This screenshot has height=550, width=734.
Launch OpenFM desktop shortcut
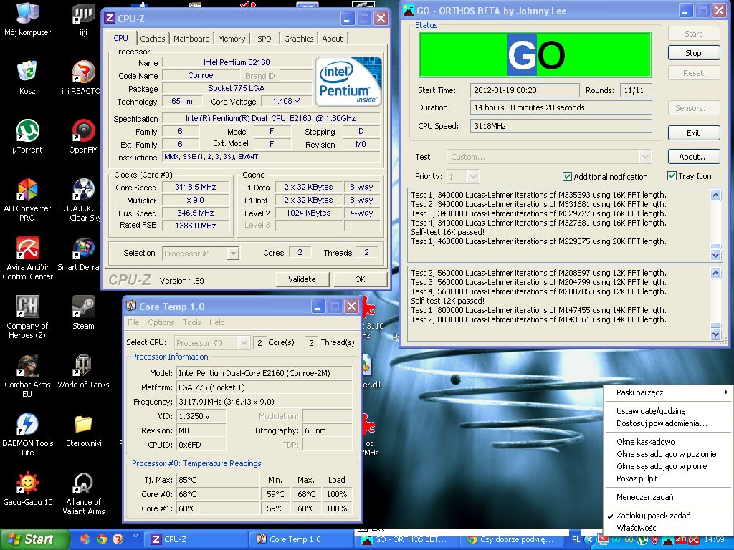pyautogui.click(x=83, y=130)
